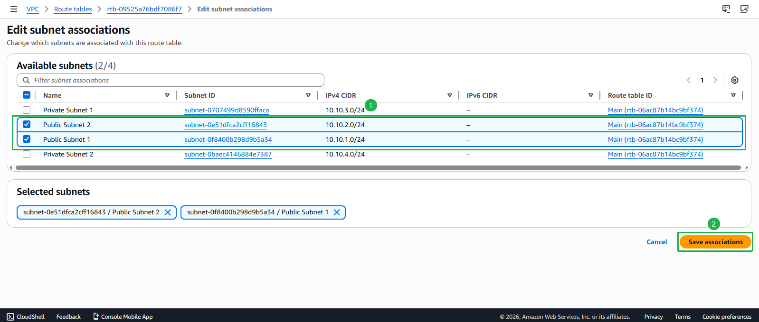The height and width of the screenshot is (322, 759).
Task: Click the Route table ID column header
Action: pyautogui.click(x=630, y=95)
